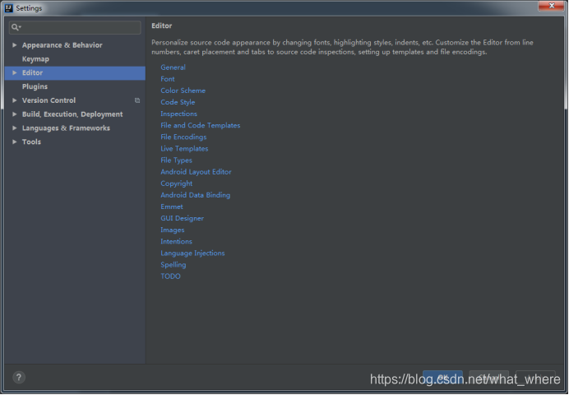The width and height of the screenshot is (569, 395).
Task: Click the project-level icon beside Version Control
Action: (137, 100)
